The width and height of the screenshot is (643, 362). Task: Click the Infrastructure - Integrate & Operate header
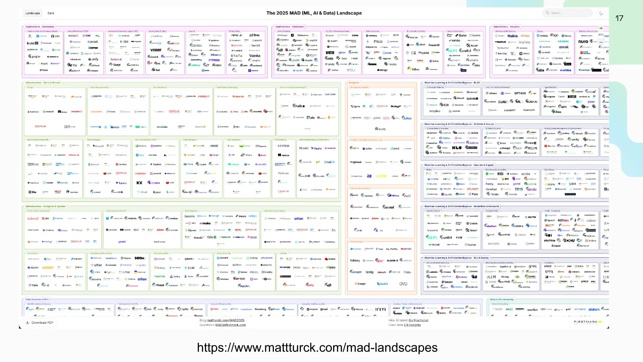pyautogui.click(x=45, y=206)
